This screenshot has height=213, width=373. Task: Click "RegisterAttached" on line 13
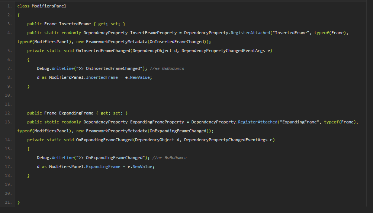[258, 122]
